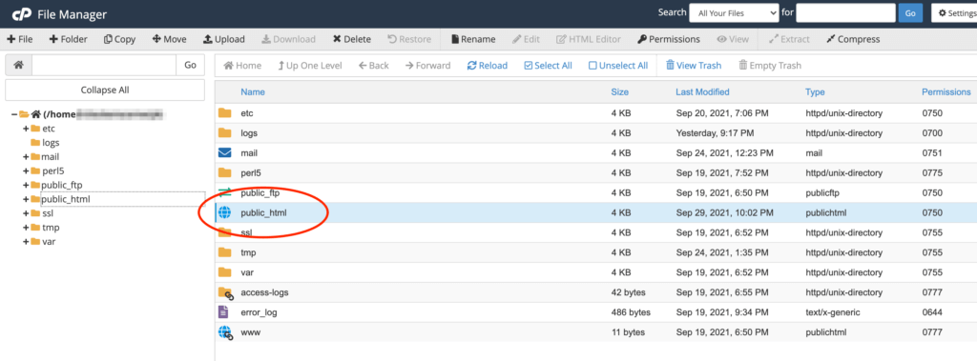Viewport: 977px width, 361px height.
Task: Expand the mail folder in tree
Action: [x=26, y=157]
